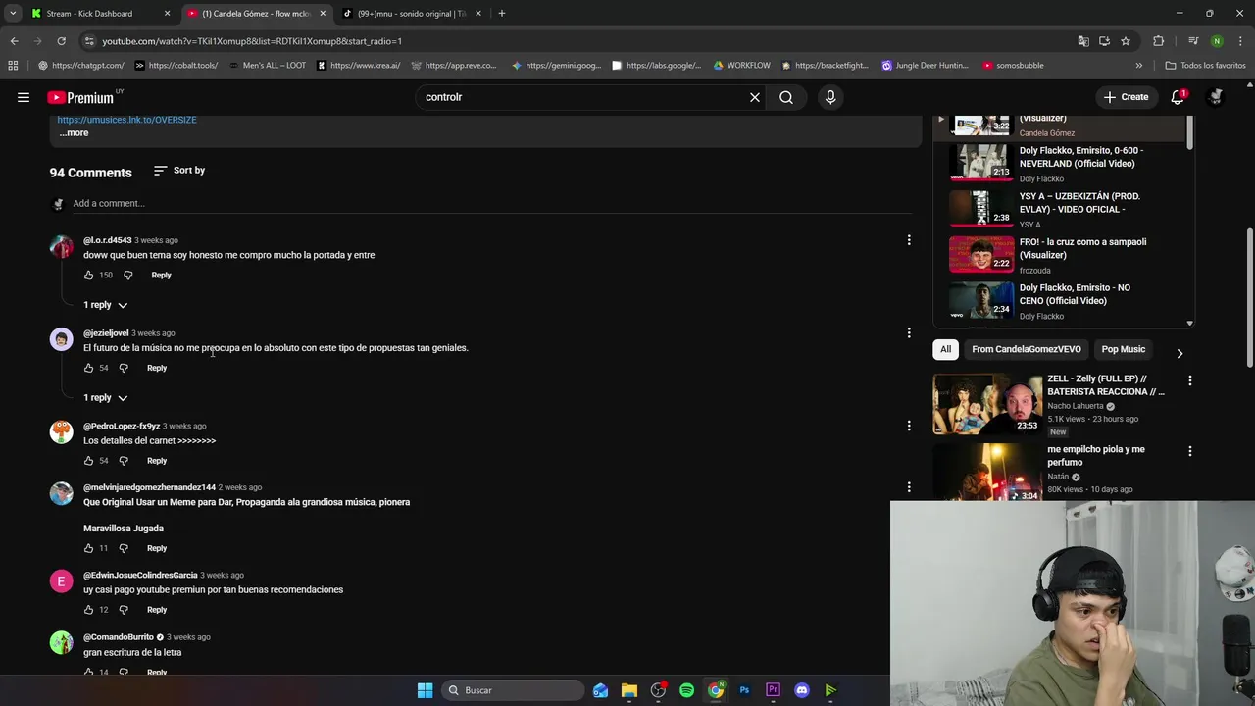Screen dimensions: 1255x706
Task: Like the comment by @EdwinJosueColindresGarcia
Action: 88,610
